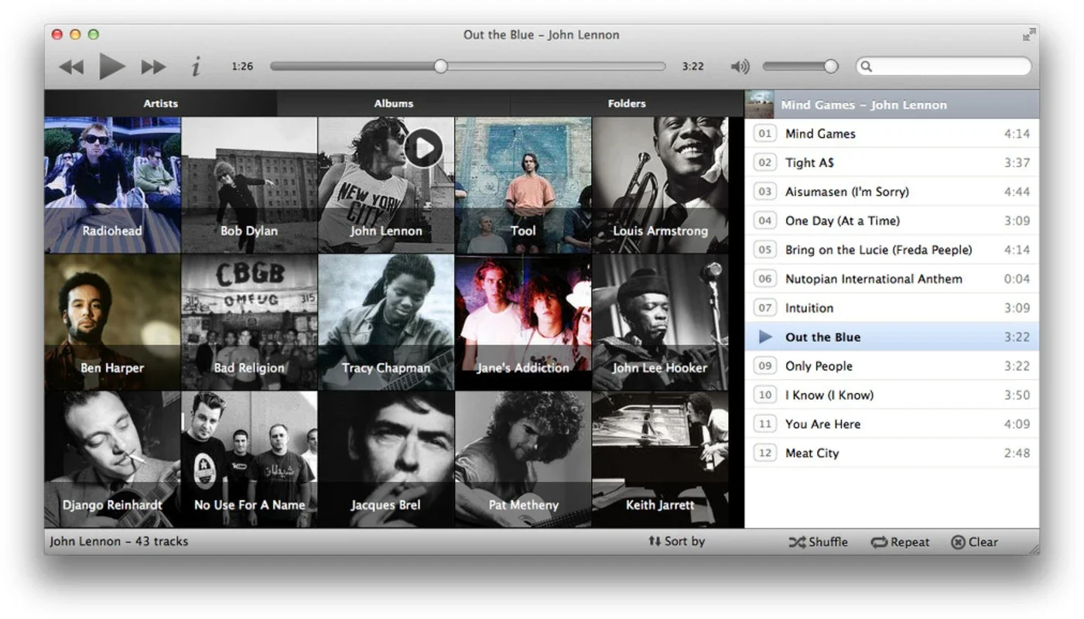Screen dimensions: 1084x619
Task: Click the play overlay on John Lennon
Action: point(424,147)
